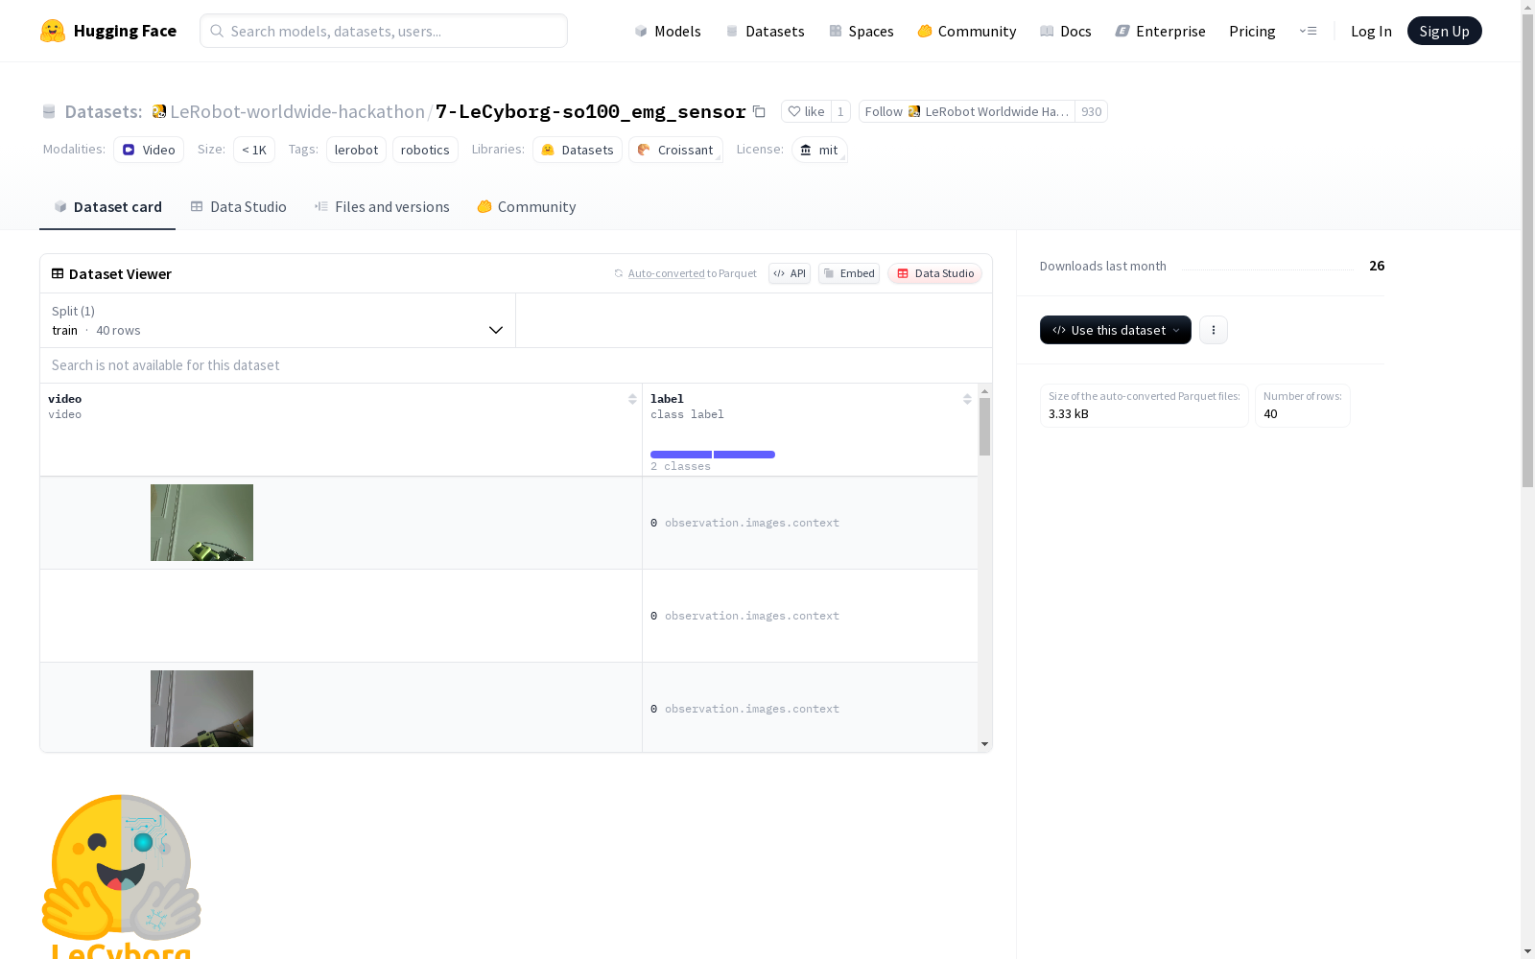Open the Auto-converted link

667,273
